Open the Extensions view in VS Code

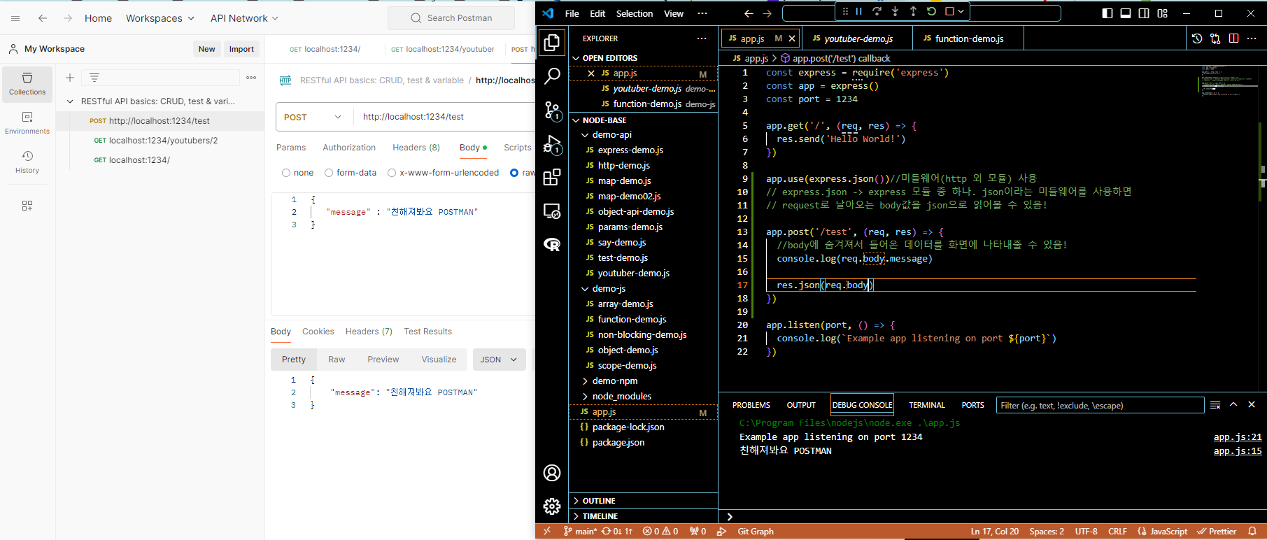[552, 177]
